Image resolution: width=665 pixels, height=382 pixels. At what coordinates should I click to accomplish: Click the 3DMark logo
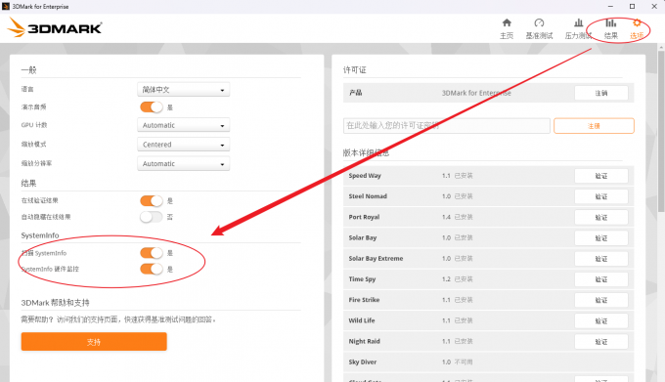[x=55, y=27]
